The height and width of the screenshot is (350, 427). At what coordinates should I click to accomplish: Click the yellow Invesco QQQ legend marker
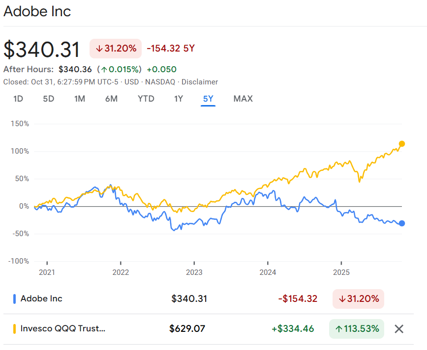pyautogui.click(x=15, y=328)
